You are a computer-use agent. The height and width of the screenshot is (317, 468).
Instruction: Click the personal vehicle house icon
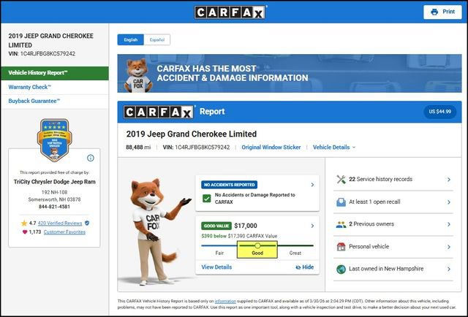[341, 247]
